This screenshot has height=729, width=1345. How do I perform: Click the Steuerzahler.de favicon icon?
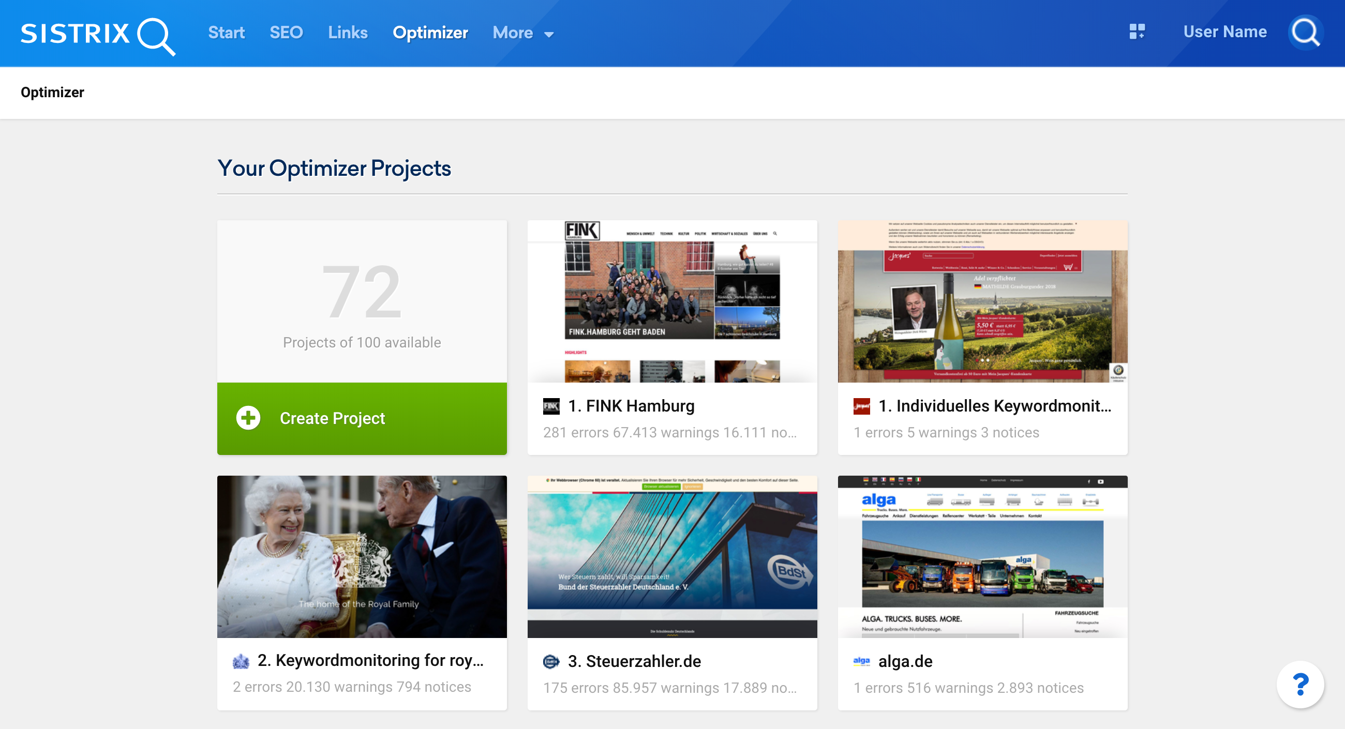click(551, 662)
